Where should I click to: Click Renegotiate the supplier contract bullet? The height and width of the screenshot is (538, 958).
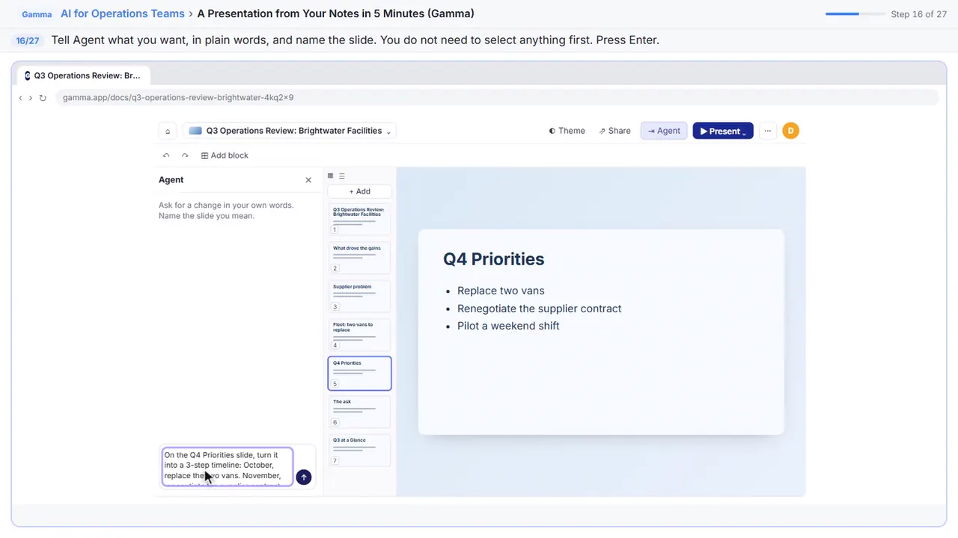(539, 309)
